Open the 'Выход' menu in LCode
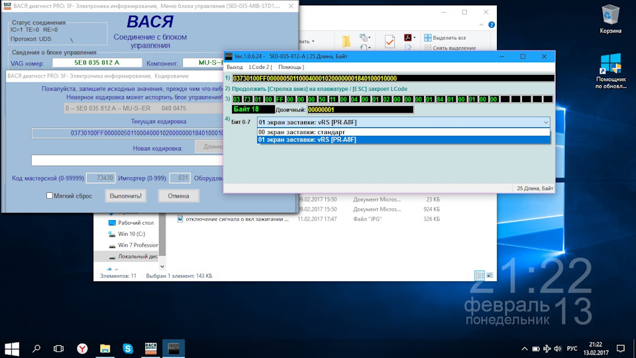 click(x=235, y=67)
